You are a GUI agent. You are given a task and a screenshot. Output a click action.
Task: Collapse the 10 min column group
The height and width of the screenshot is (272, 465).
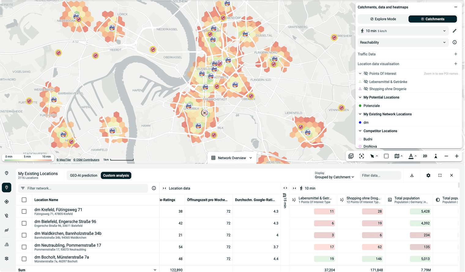(294, 188)
